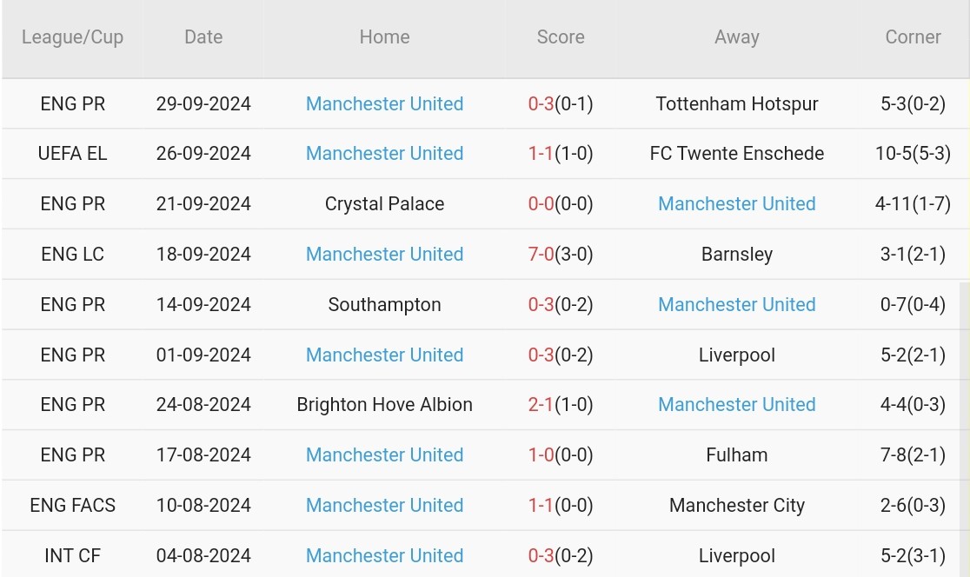The width and height of the screenshot is (970, 577).
Task: Select the Crystal Palace home team name
Action: [x=384, y=203]
